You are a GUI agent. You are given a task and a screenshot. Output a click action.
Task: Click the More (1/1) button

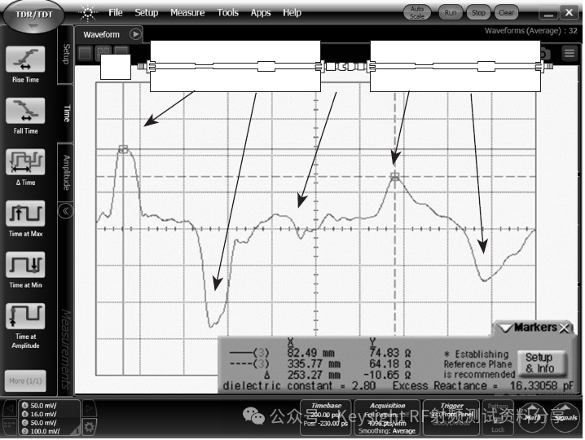point(25,381)
